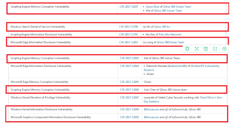The height and width of the screenshot is (132, 233).
Task: Open the CVE-2017-11845 link
Action: (129, 82)
